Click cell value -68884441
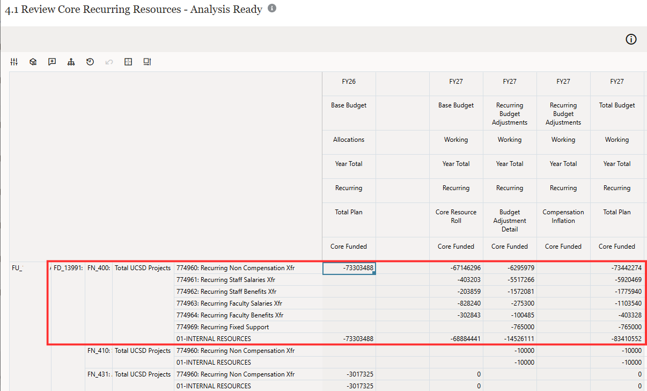The width and height of the screenshot is (647, 391). (456, 339)
